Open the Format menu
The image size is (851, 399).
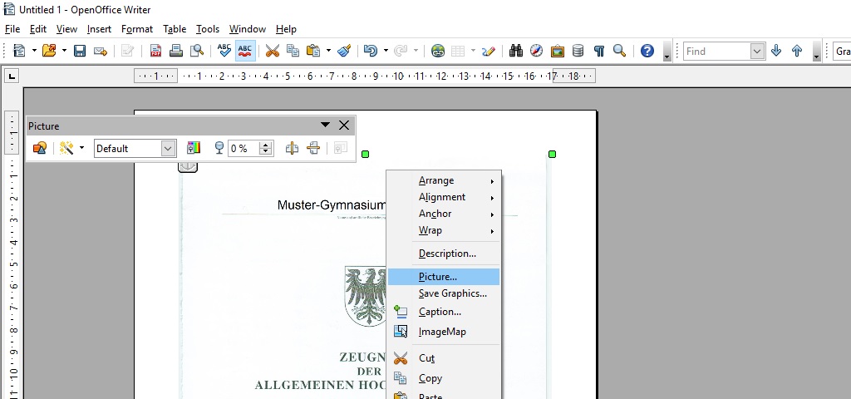click(x=137, y=29)
